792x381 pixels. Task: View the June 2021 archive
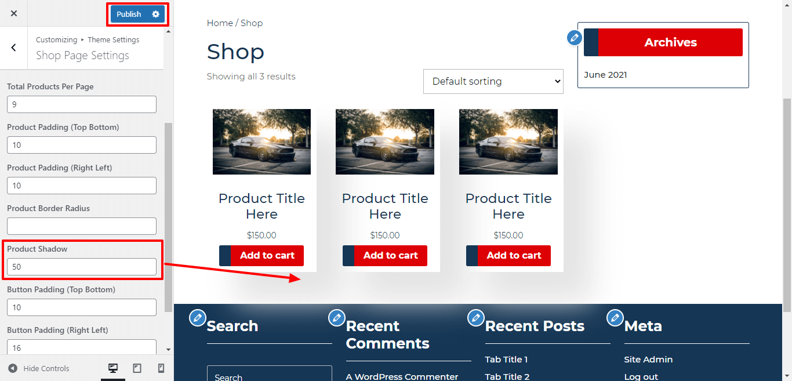605,74
